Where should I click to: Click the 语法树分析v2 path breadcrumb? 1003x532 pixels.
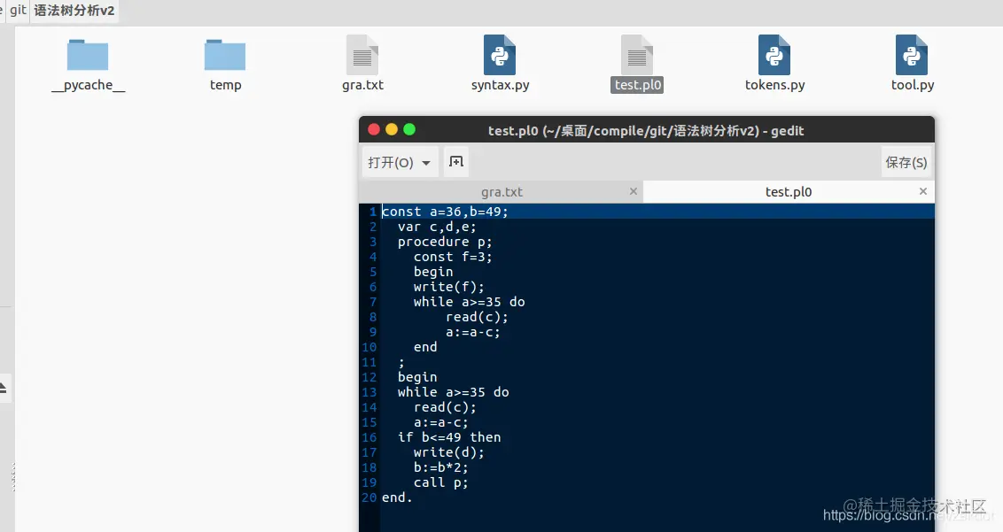[x=74, y=11]
